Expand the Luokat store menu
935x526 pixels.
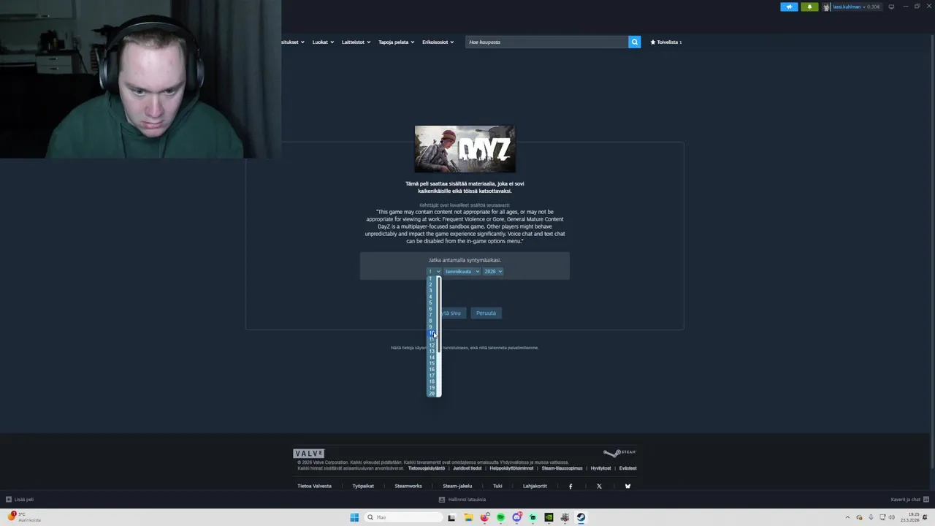click(323, 42)
